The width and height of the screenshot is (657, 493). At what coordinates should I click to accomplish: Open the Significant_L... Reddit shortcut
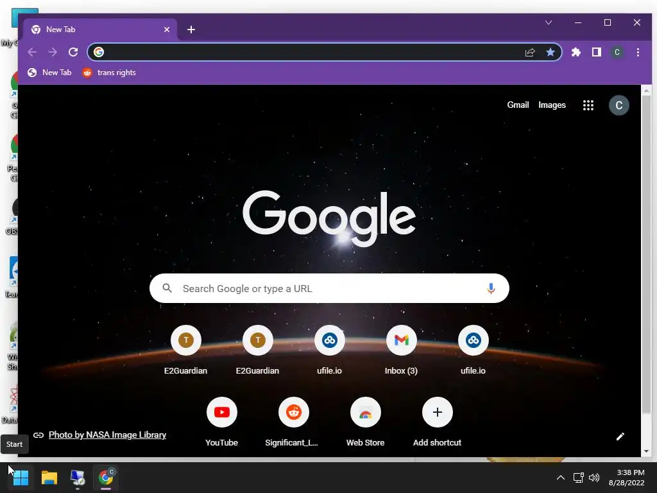[x=294, y=421]
